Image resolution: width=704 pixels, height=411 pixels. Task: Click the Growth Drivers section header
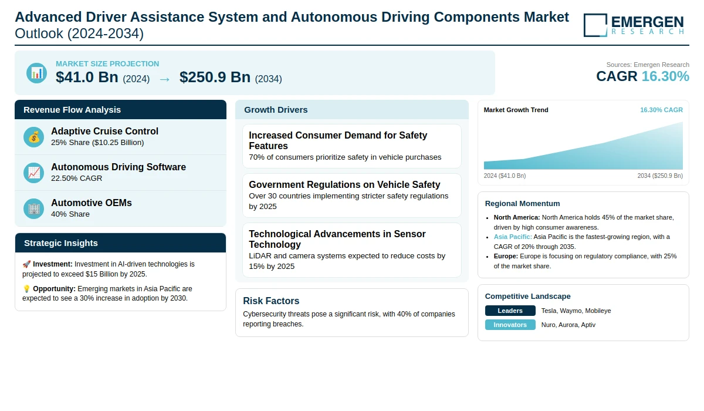(x=351, y=110)
